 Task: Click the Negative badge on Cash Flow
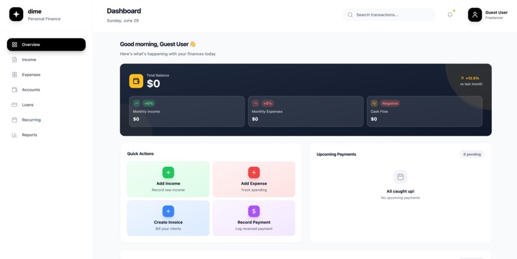pos(390,103)
